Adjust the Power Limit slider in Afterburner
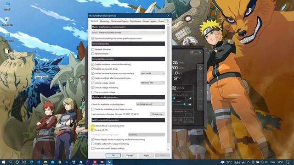294x165 pixels. click(x=174, y=98)
